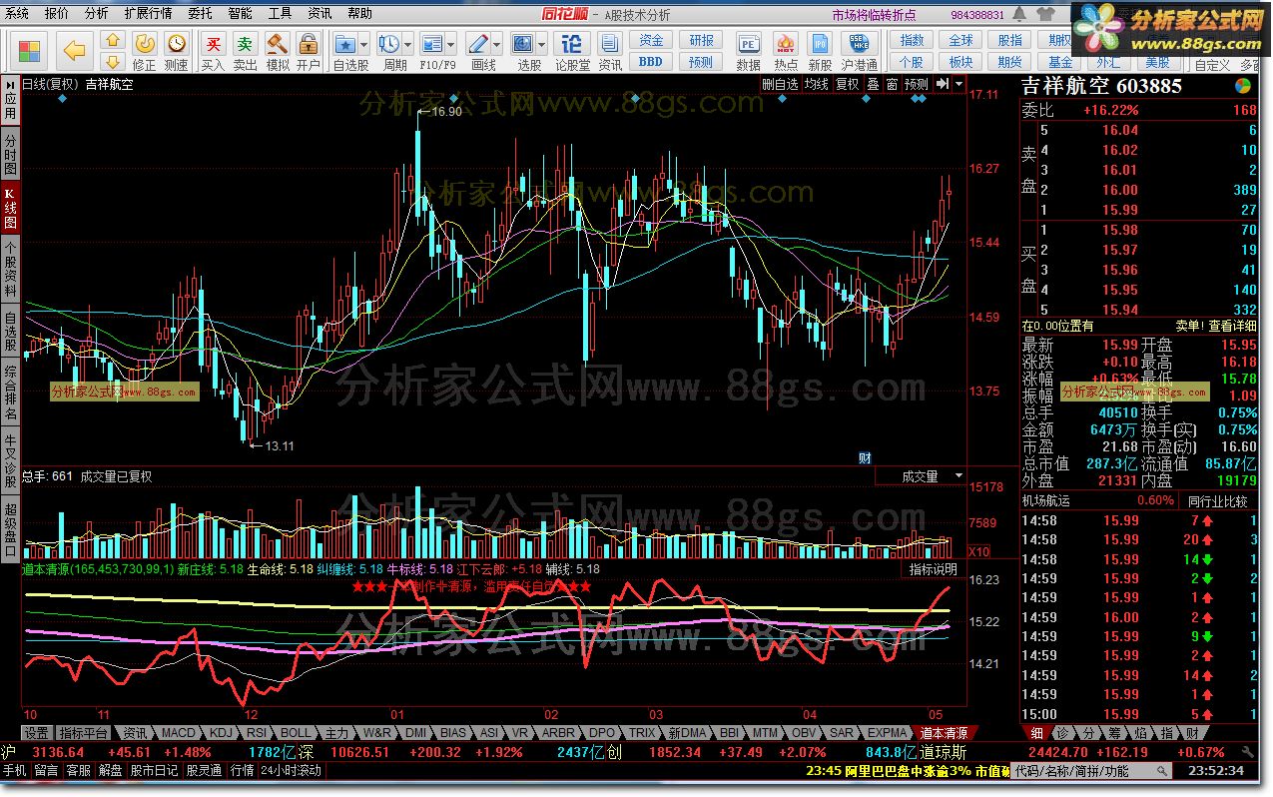
Task: Expand the left sidebar arrow above 应用
Action: pos(10,83)
